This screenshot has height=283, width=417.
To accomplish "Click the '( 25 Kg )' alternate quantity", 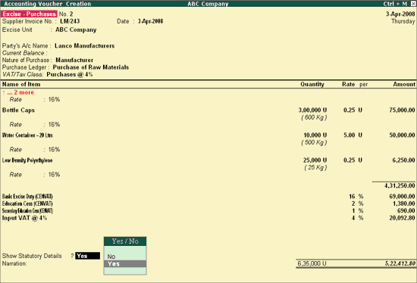I will [x=315, y=167].
